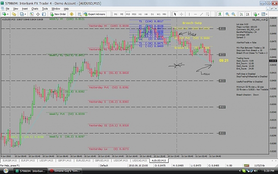The image size is (278, 174).
Task: Expand the window layout dropdown arrow
Action: pos(25,14)
